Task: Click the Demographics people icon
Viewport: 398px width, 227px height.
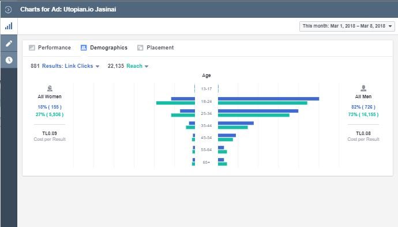Action: (x=84, y=48)
